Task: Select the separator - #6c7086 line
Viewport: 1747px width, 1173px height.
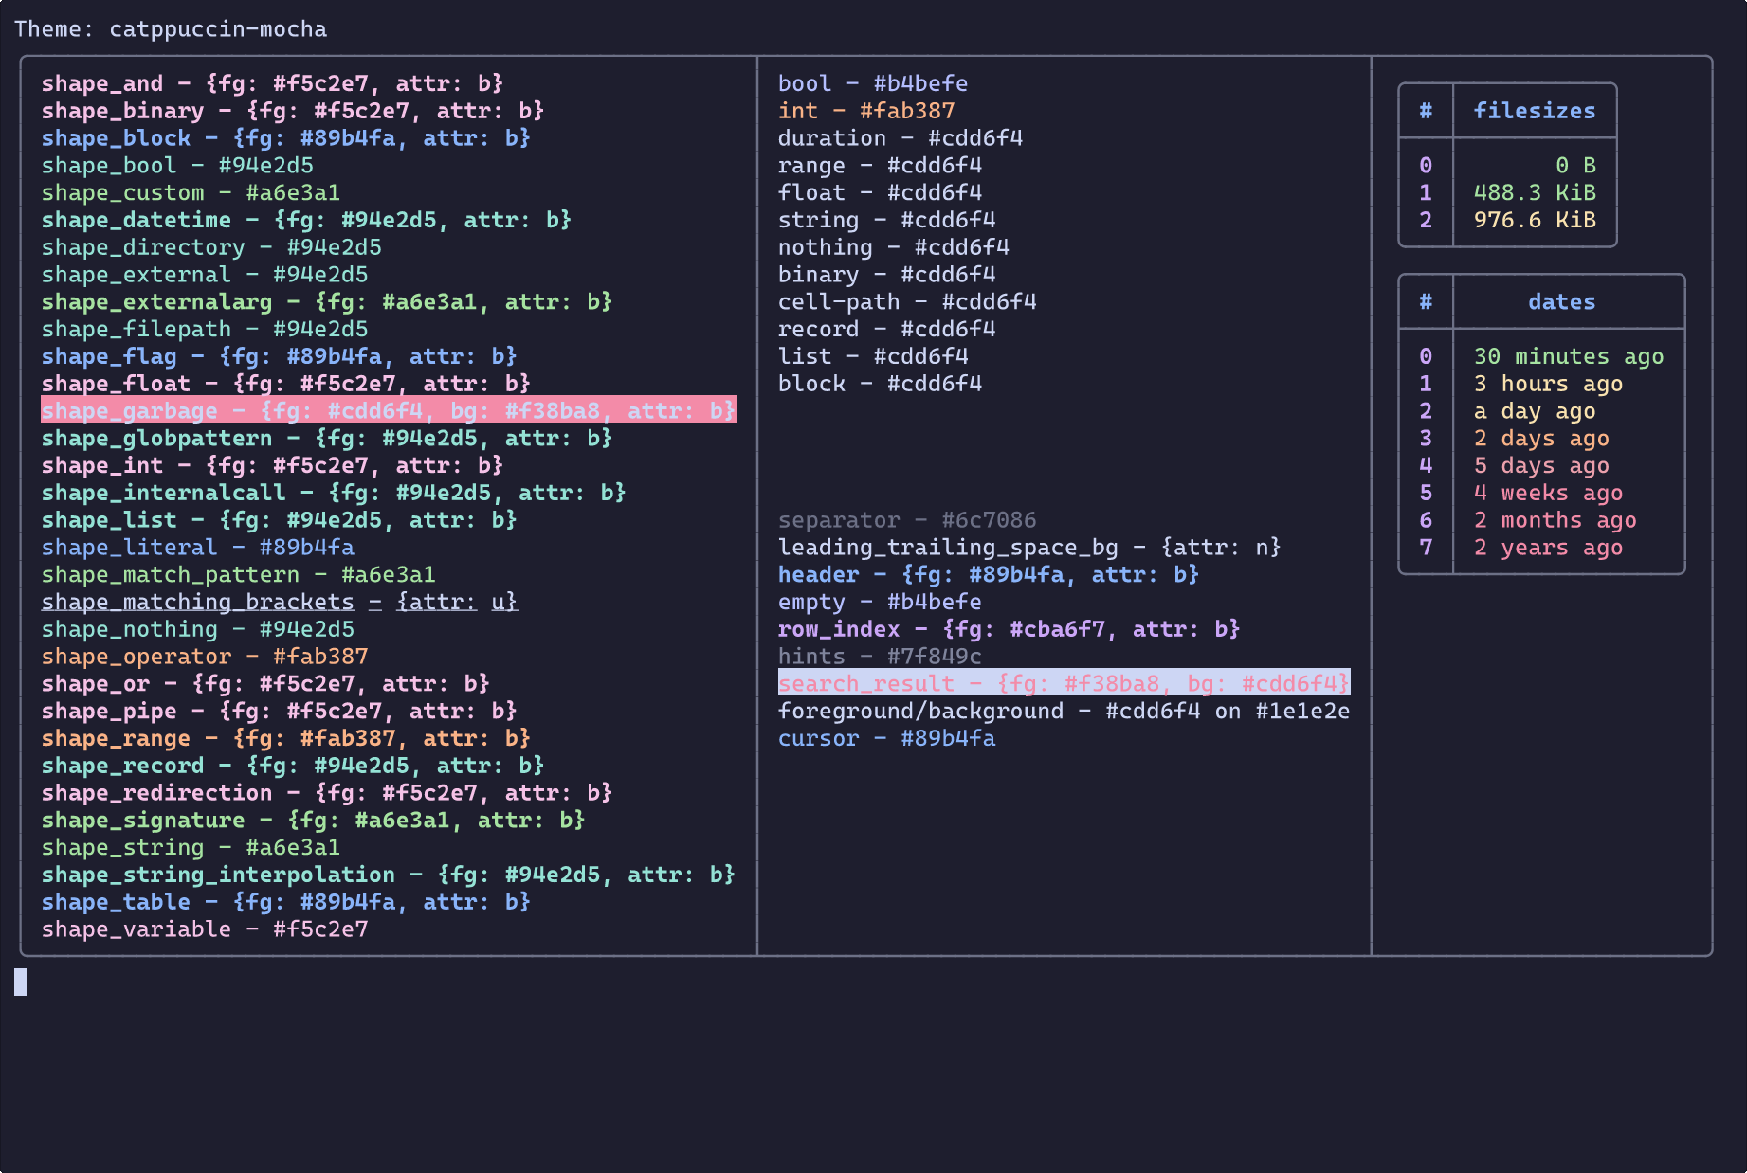Action: tap(907, 520)
